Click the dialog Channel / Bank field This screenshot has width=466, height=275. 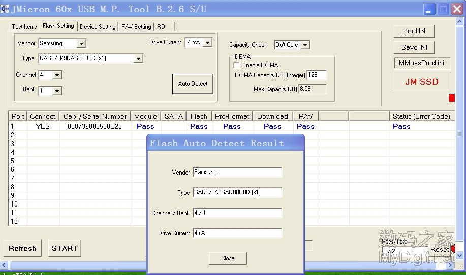tap(237, 213)
